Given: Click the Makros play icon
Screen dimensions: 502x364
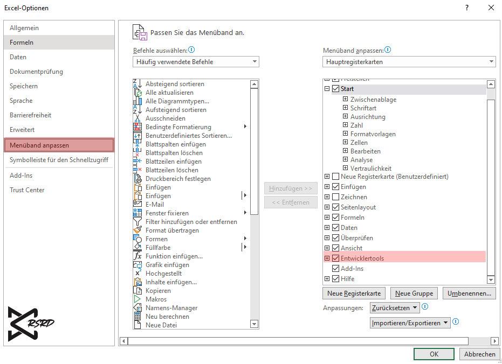Looking at the screenshot, I should coord(137,299).
